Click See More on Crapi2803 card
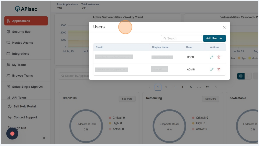Image resolution: width=259 pixels, height=146 pixels. coord(127,99)
